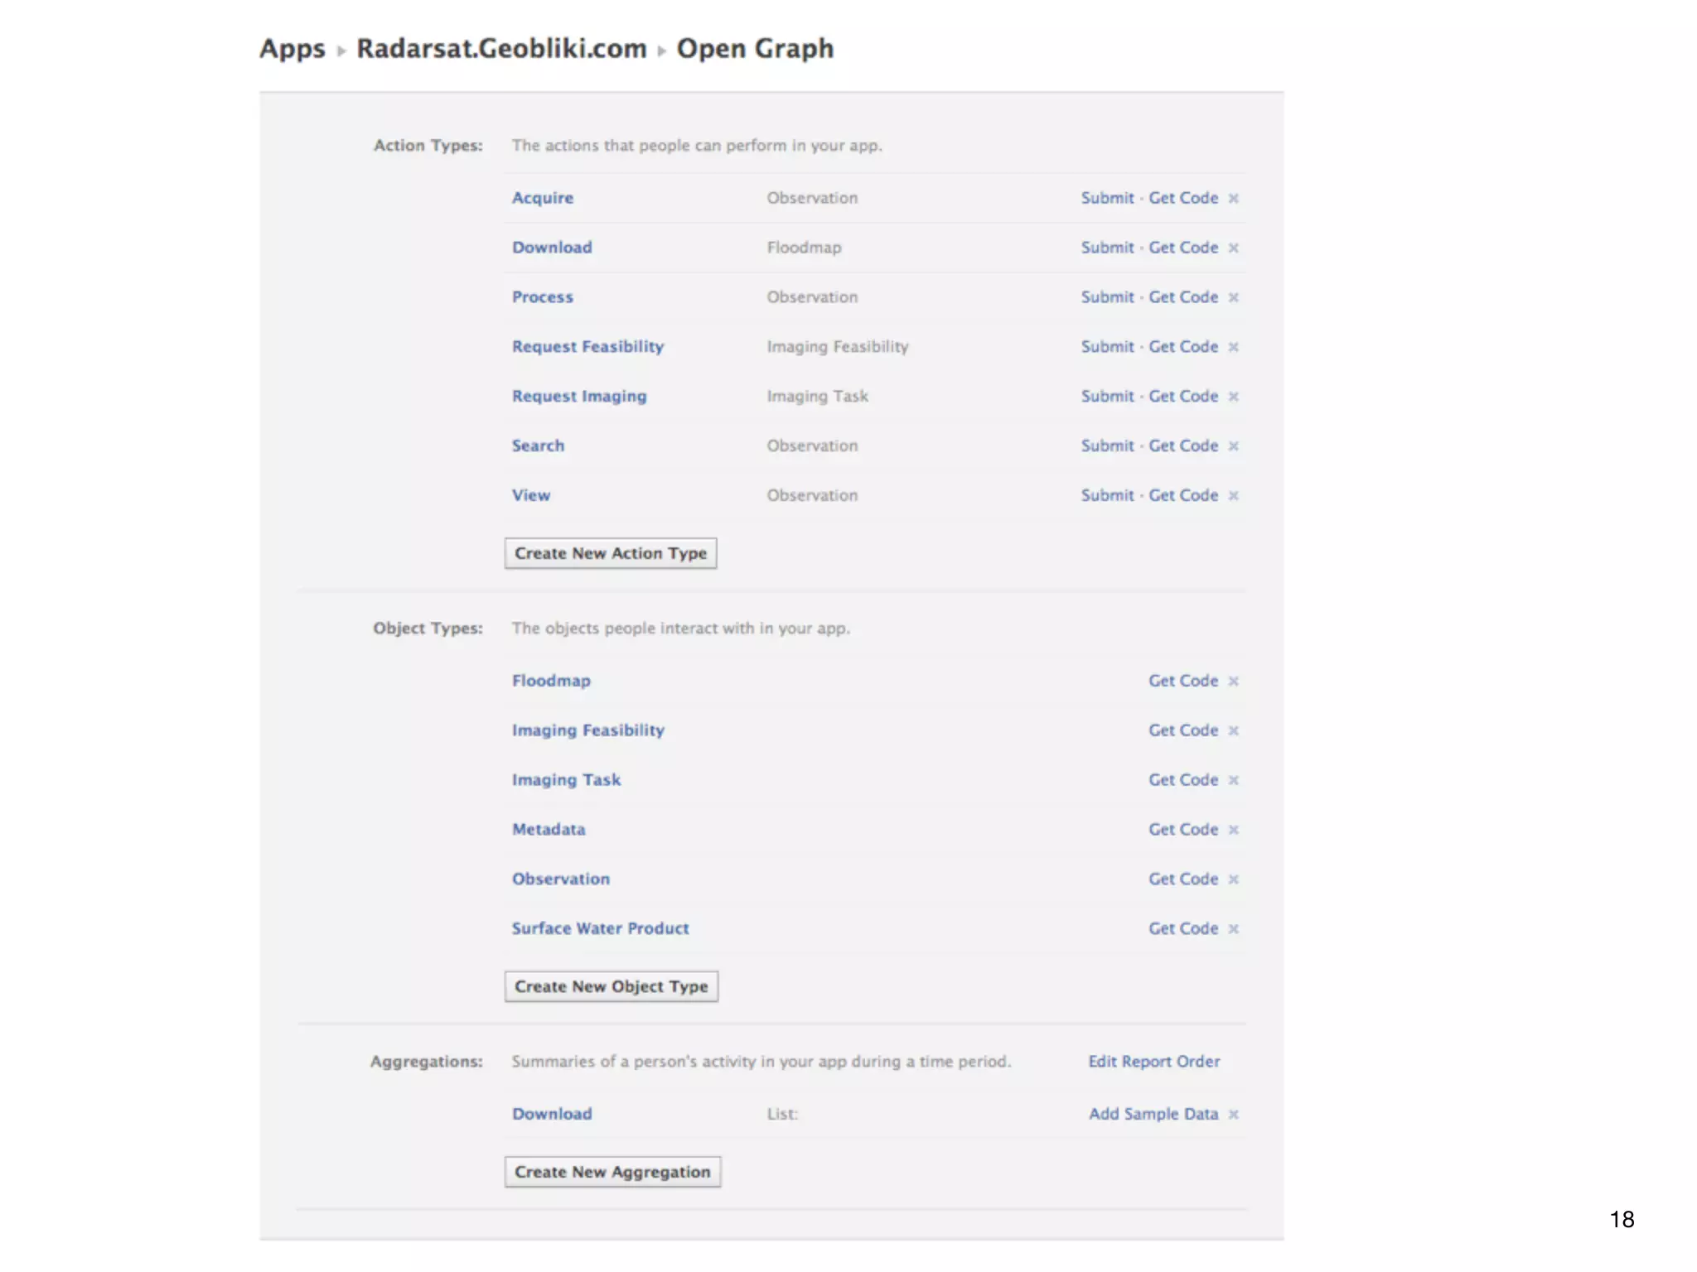The height and width of the screenshot is (1272, 1697).
Task: Go to Radarsat.Geobliki.com breadcrumb
Action: pyautogui.click(x=501, y=49)
